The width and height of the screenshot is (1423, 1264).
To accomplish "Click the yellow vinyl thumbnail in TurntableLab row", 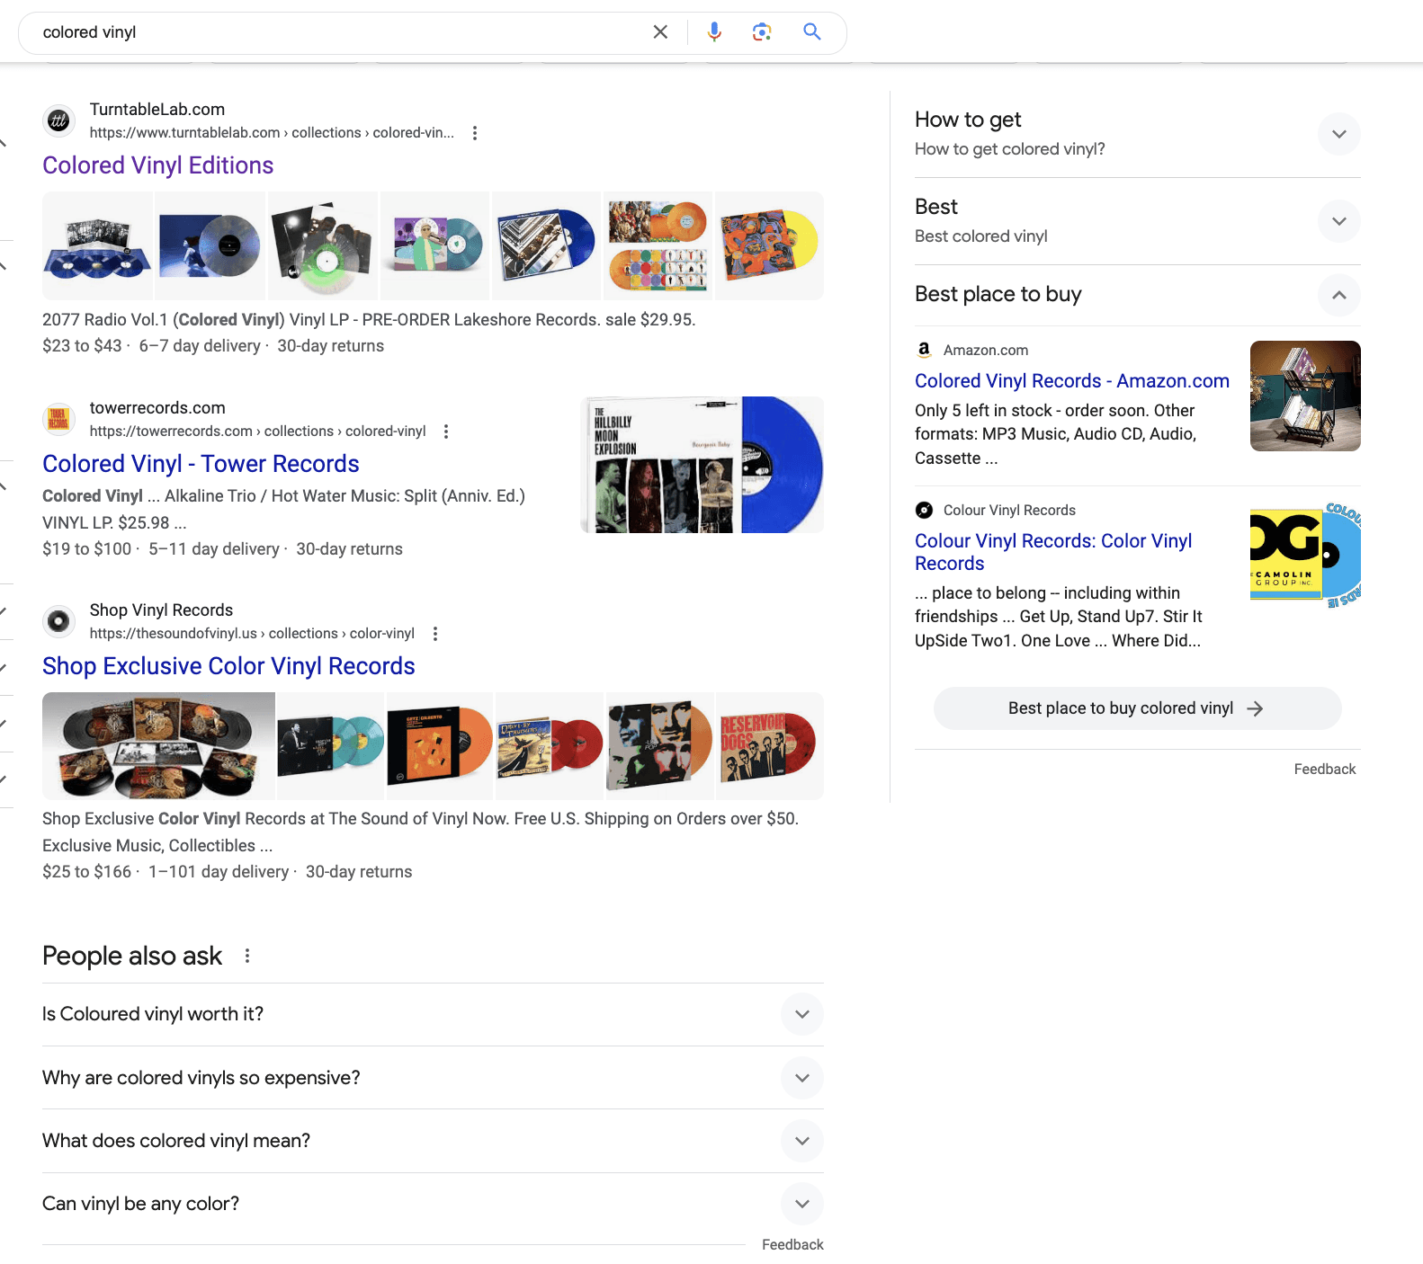I will coord(769,245).
